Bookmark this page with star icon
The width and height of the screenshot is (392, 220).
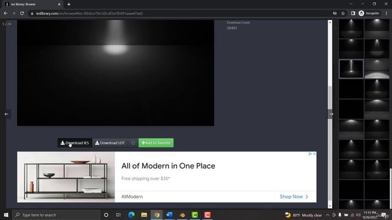[343, 13]
